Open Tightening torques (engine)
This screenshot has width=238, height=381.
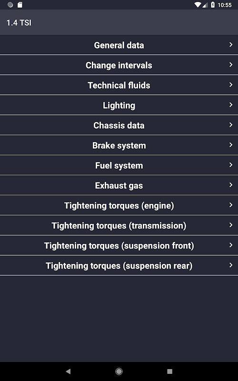(x=119, y=205)
